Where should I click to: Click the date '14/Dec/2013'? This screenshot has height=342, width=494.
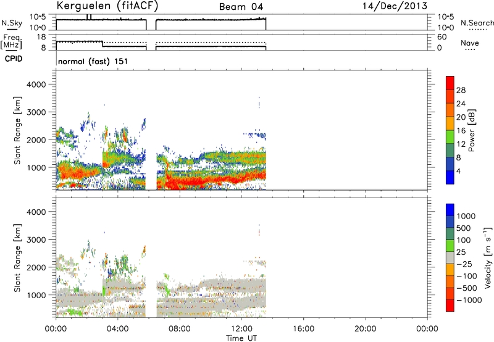click(395, 6)
